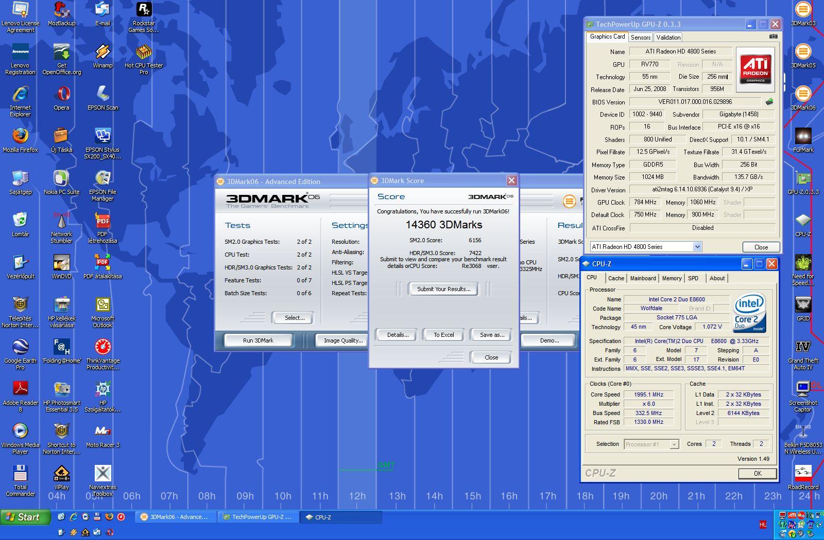Click ATI Radeon logo in GPU-Z
The image size is (824, 540).
pyautogui.click(x=755, y=69)
